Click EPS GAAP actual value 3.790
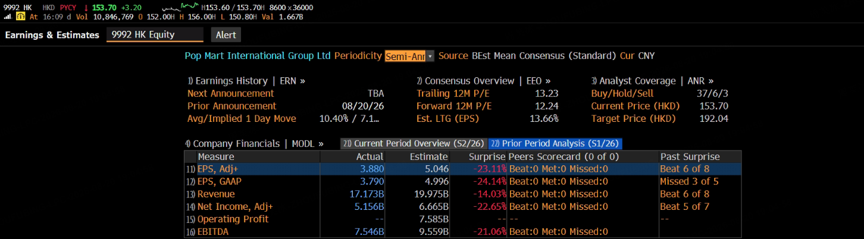 pyautogui.click(x=372, y=182)
